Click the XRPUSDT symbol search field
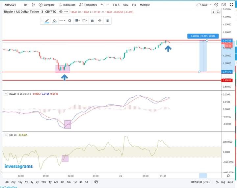 (10, 5)
